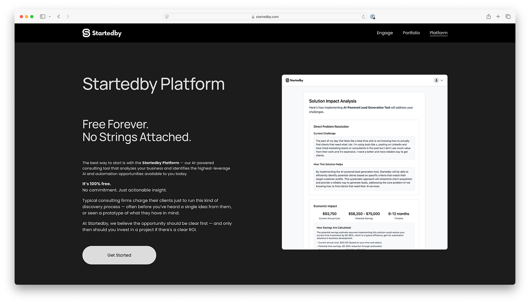Click the back navigation arrow
Viewport: 530px width, 304px height.
pyautogui.click(x=59, y=16)
